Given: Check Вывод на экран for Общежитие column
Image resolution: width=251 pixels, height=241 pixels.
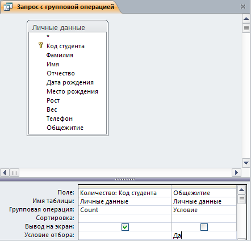Looking at the screenshot, I should tap(204, 227).
